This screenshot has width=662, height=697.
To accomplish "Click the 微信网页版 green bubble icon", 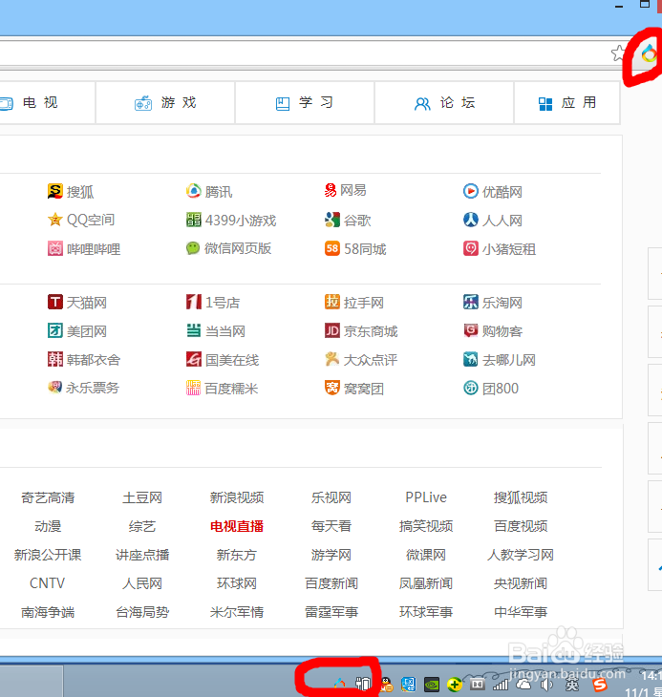I will (x=193, y=248).
